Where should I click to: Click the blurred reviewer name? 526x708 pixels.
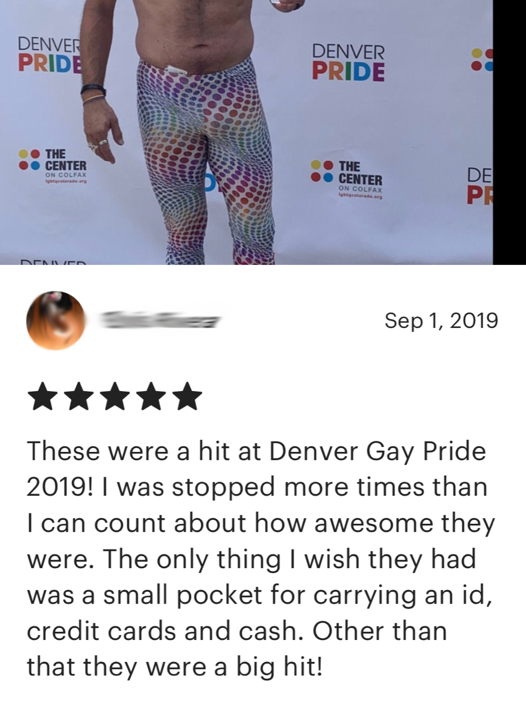160,320
